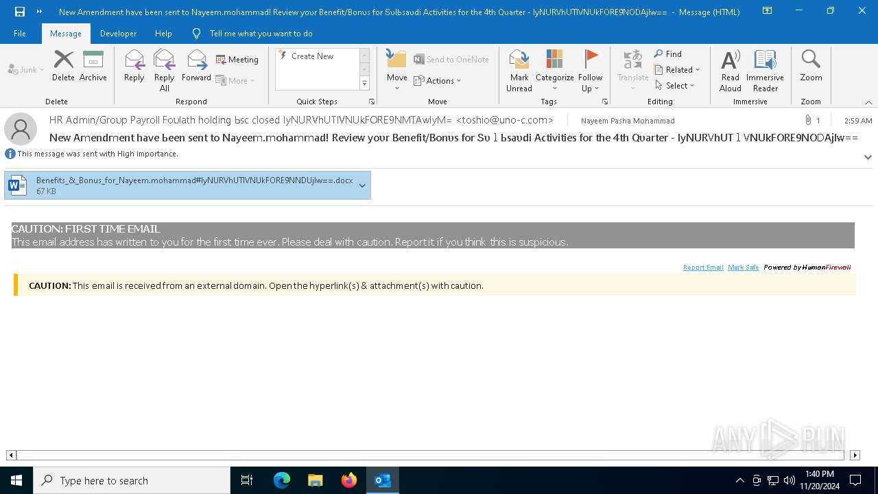Open ribbon display options
The image size is (878, 494).
pos(767,11)
